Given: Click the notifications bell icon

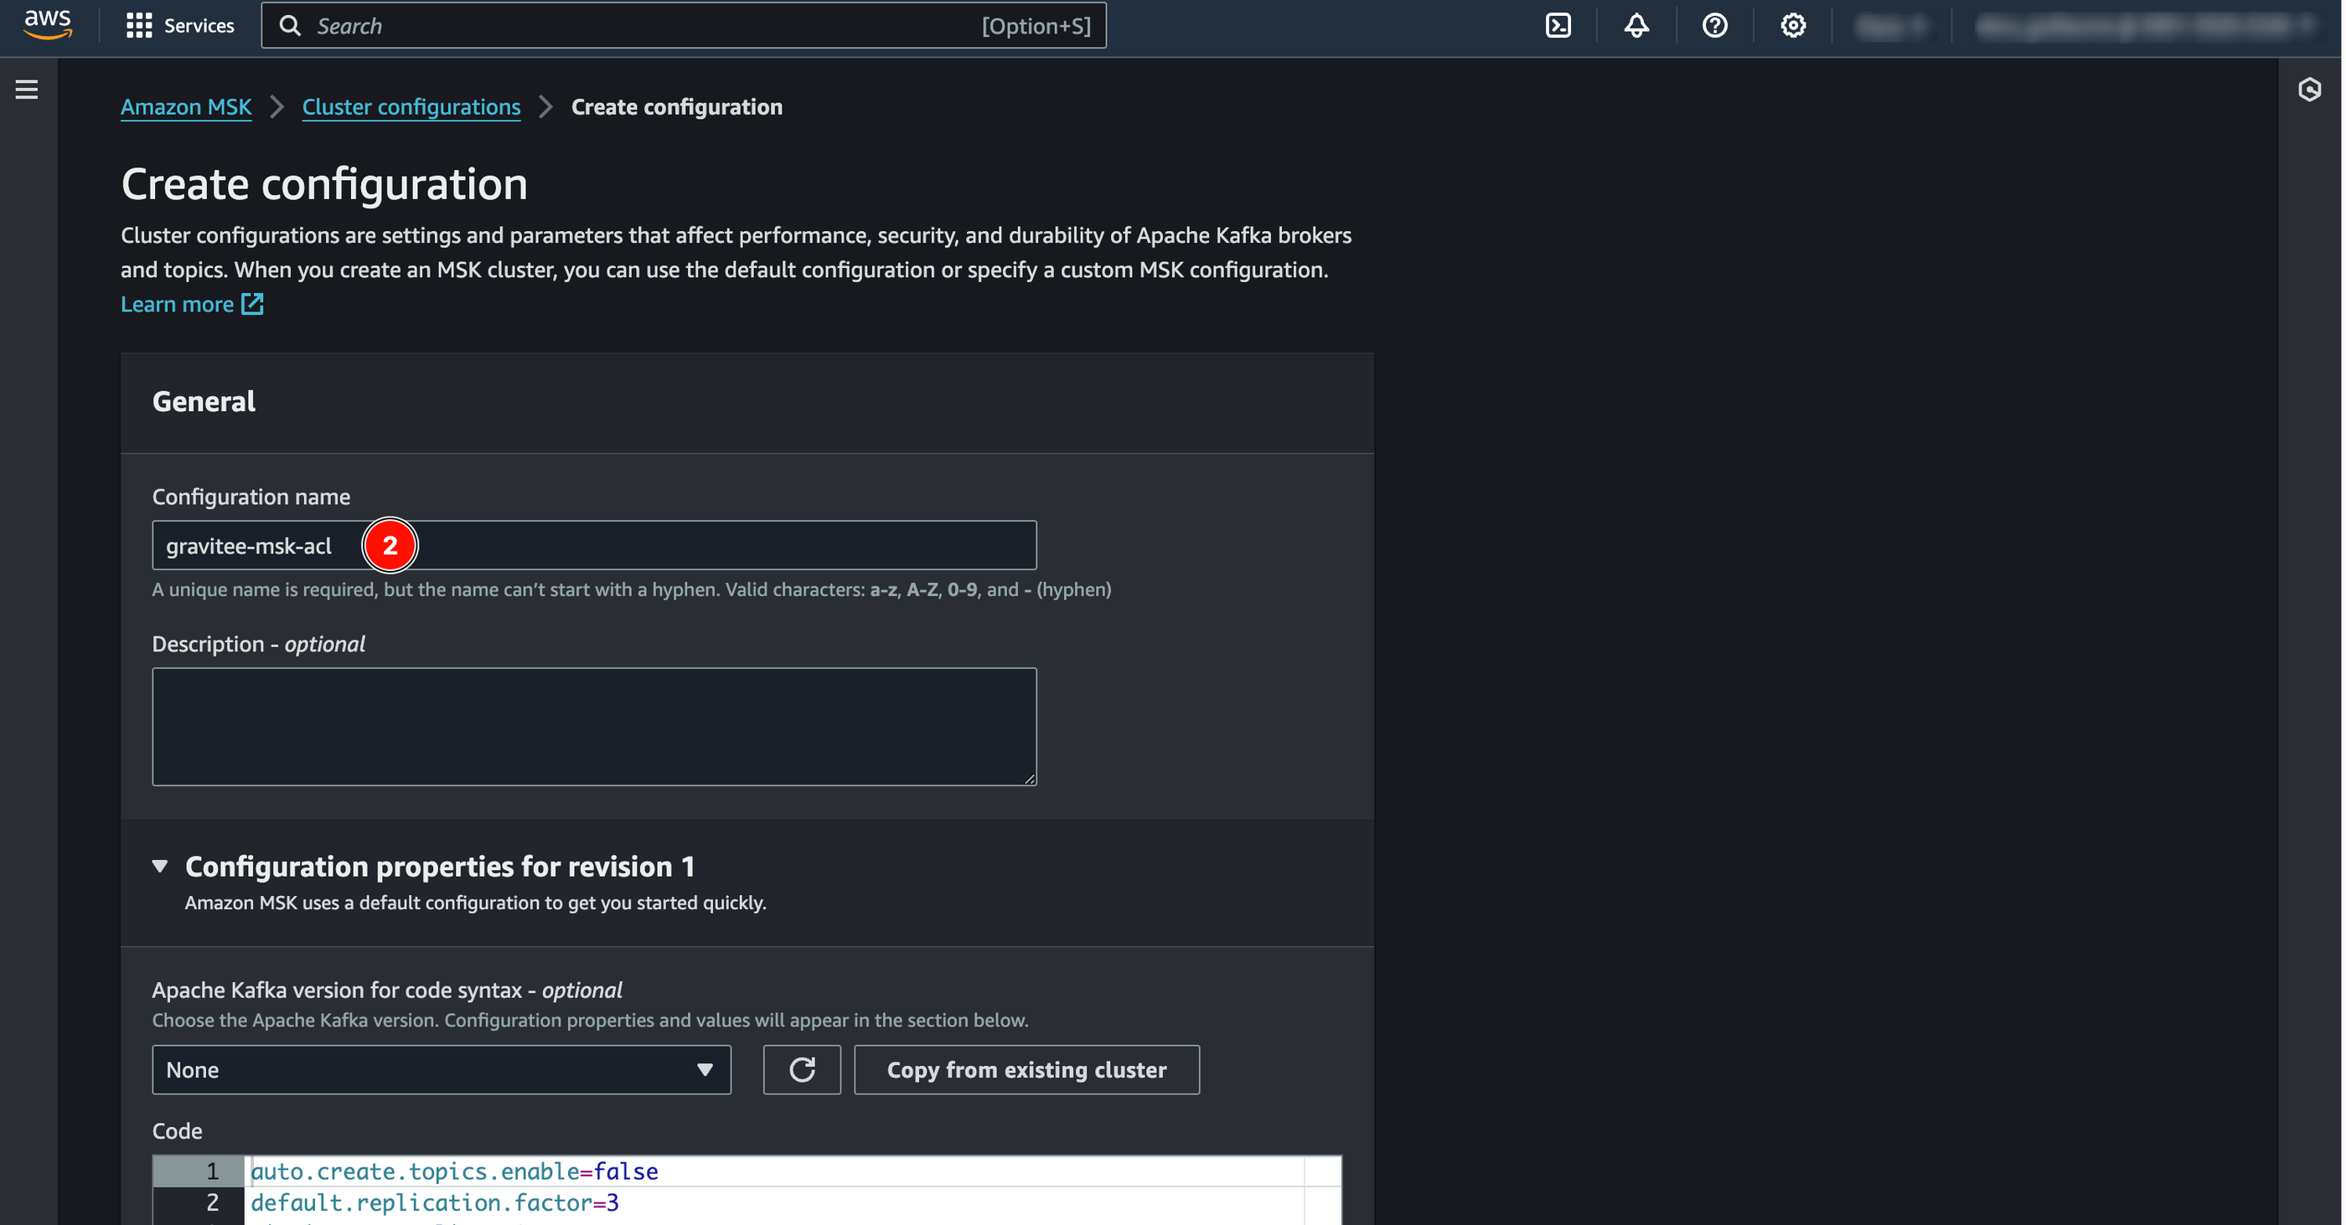Looking at the screenshot, I should coord(1634,25).
